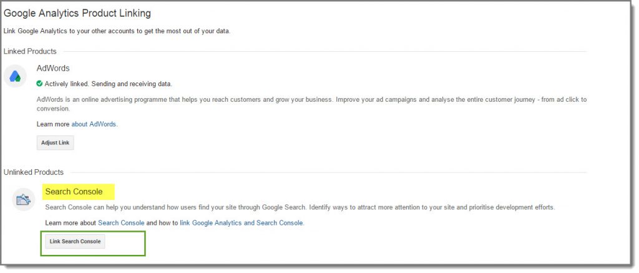Click 'Learn more' text in the AdWords section
Image resolution: width=639 pixels, height=273 pixels.
point(53,124)
